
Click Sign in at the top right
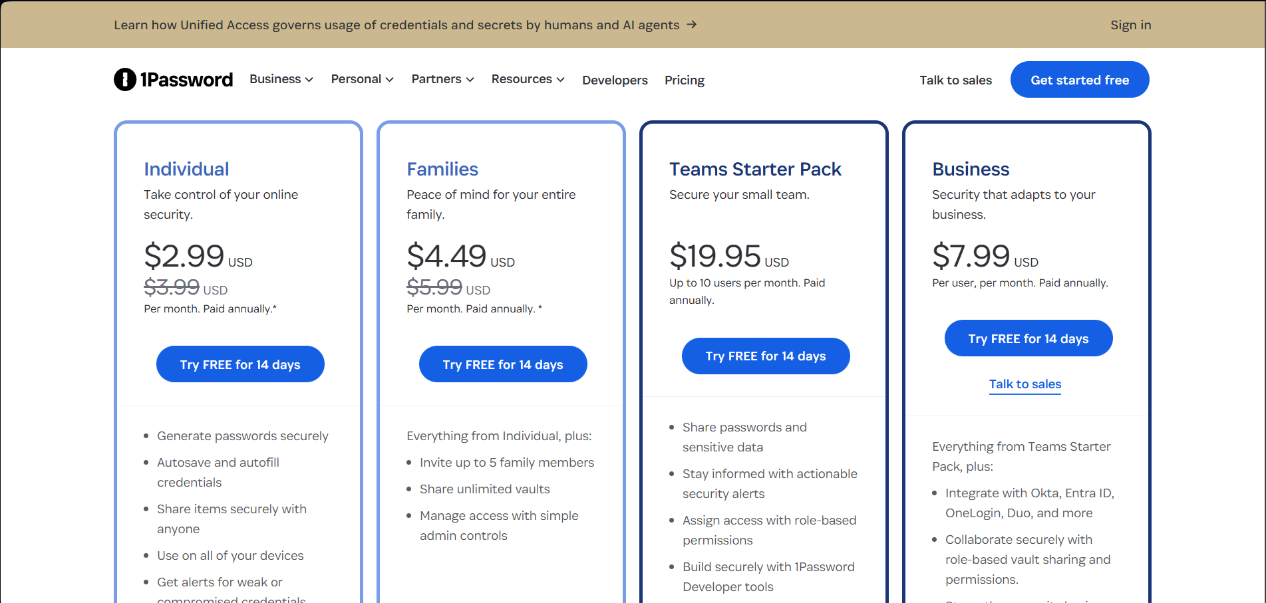click(1130, 25)
